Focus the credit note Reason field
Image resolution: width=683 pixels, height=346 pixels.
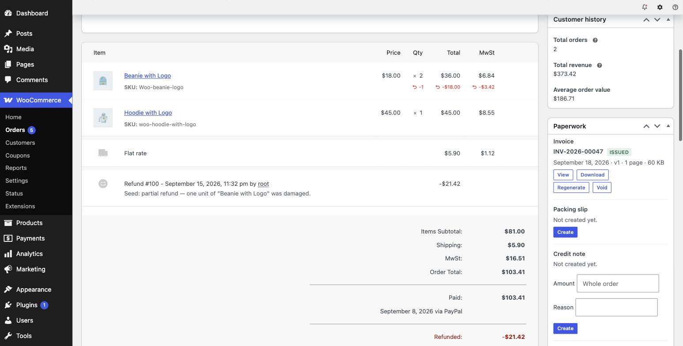[616, 307]
